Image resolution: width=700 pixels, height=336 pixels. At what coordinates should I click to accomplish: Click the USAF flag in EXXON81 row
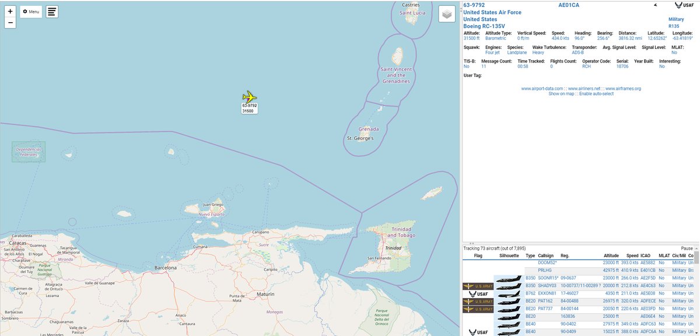(477, 294)
